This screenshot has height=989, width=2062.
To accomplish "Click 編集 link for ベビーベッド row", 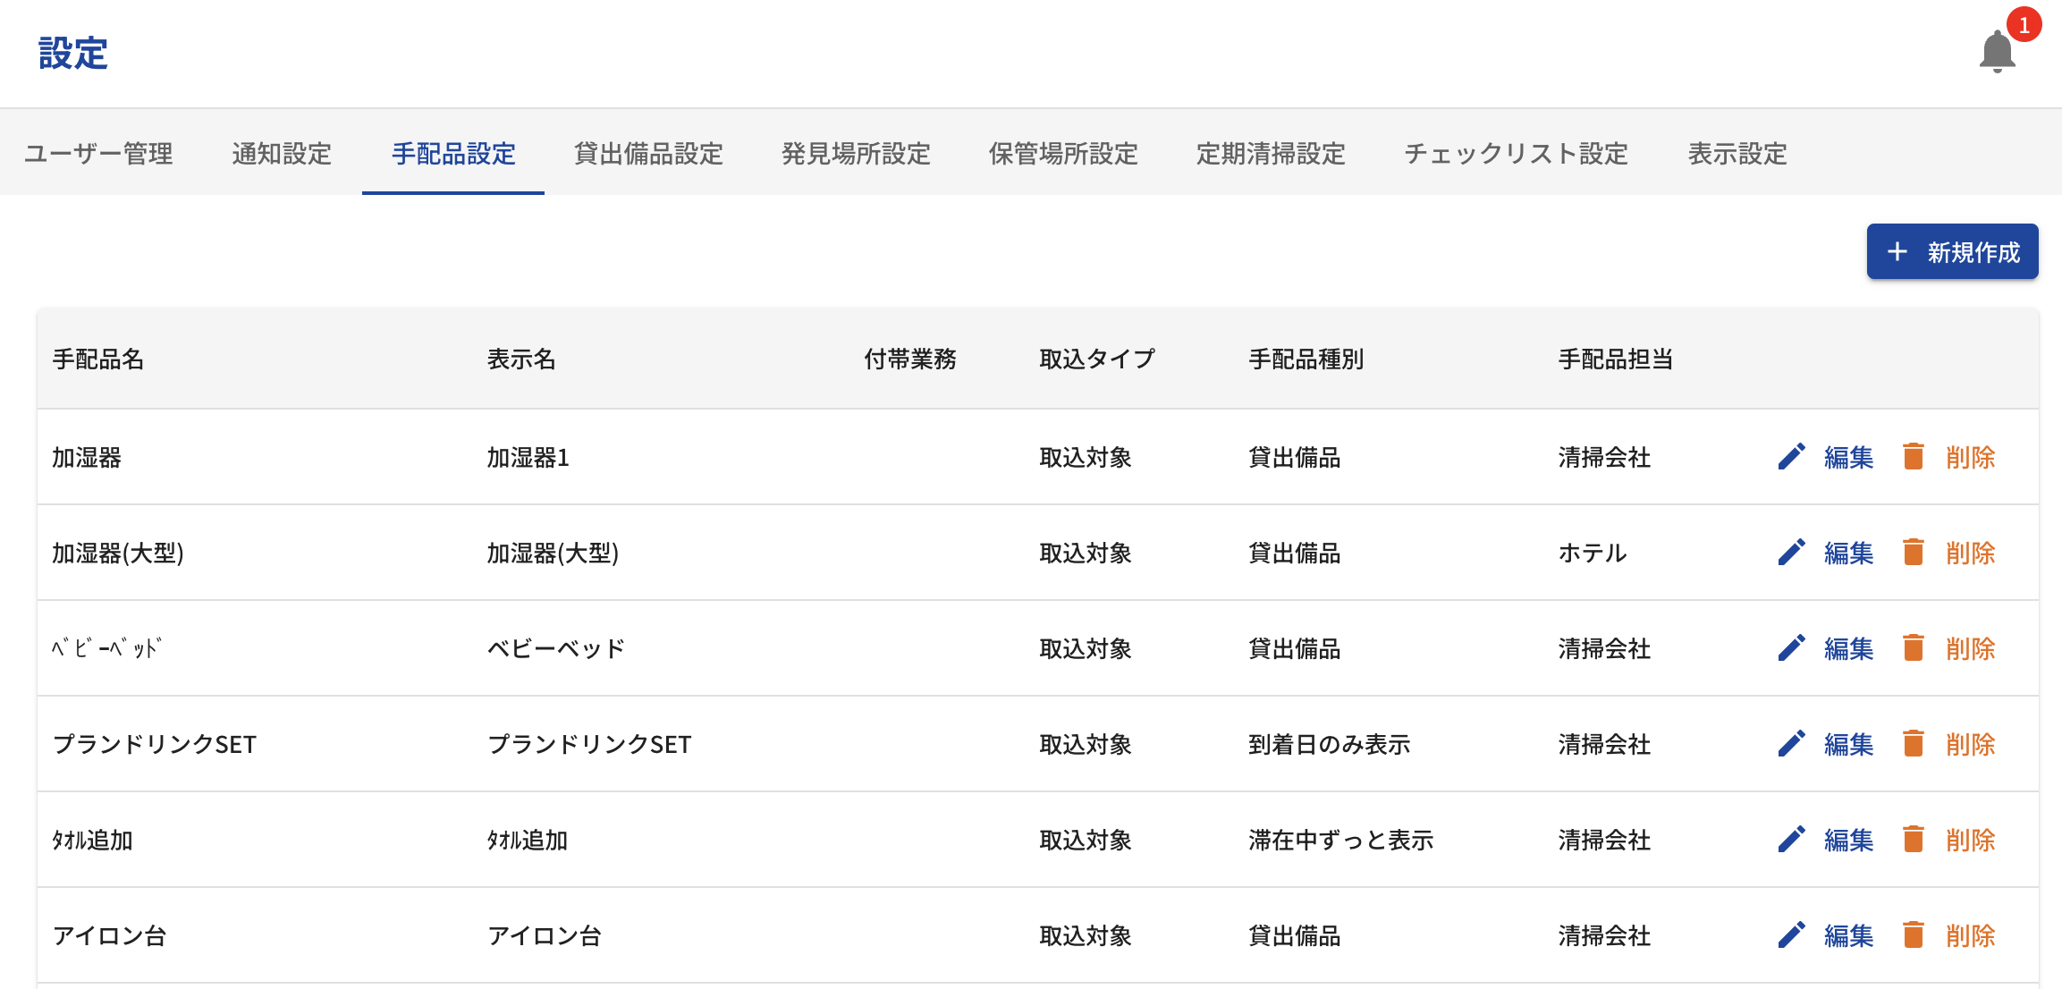I will [1848, 648].
